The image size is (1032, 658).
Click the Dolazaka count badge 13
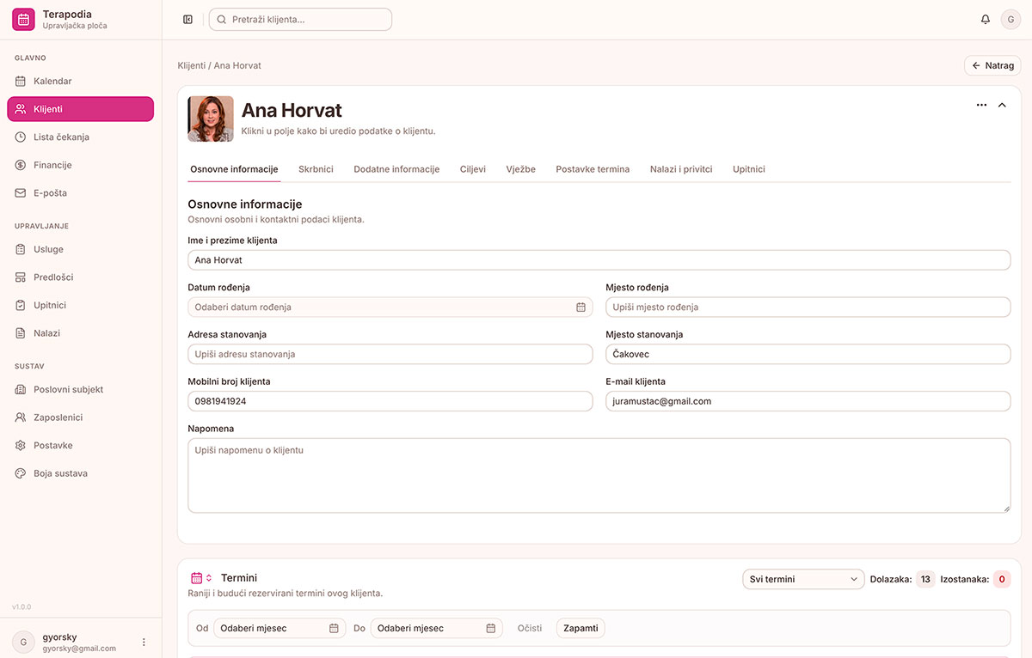[x=925, y=579]
